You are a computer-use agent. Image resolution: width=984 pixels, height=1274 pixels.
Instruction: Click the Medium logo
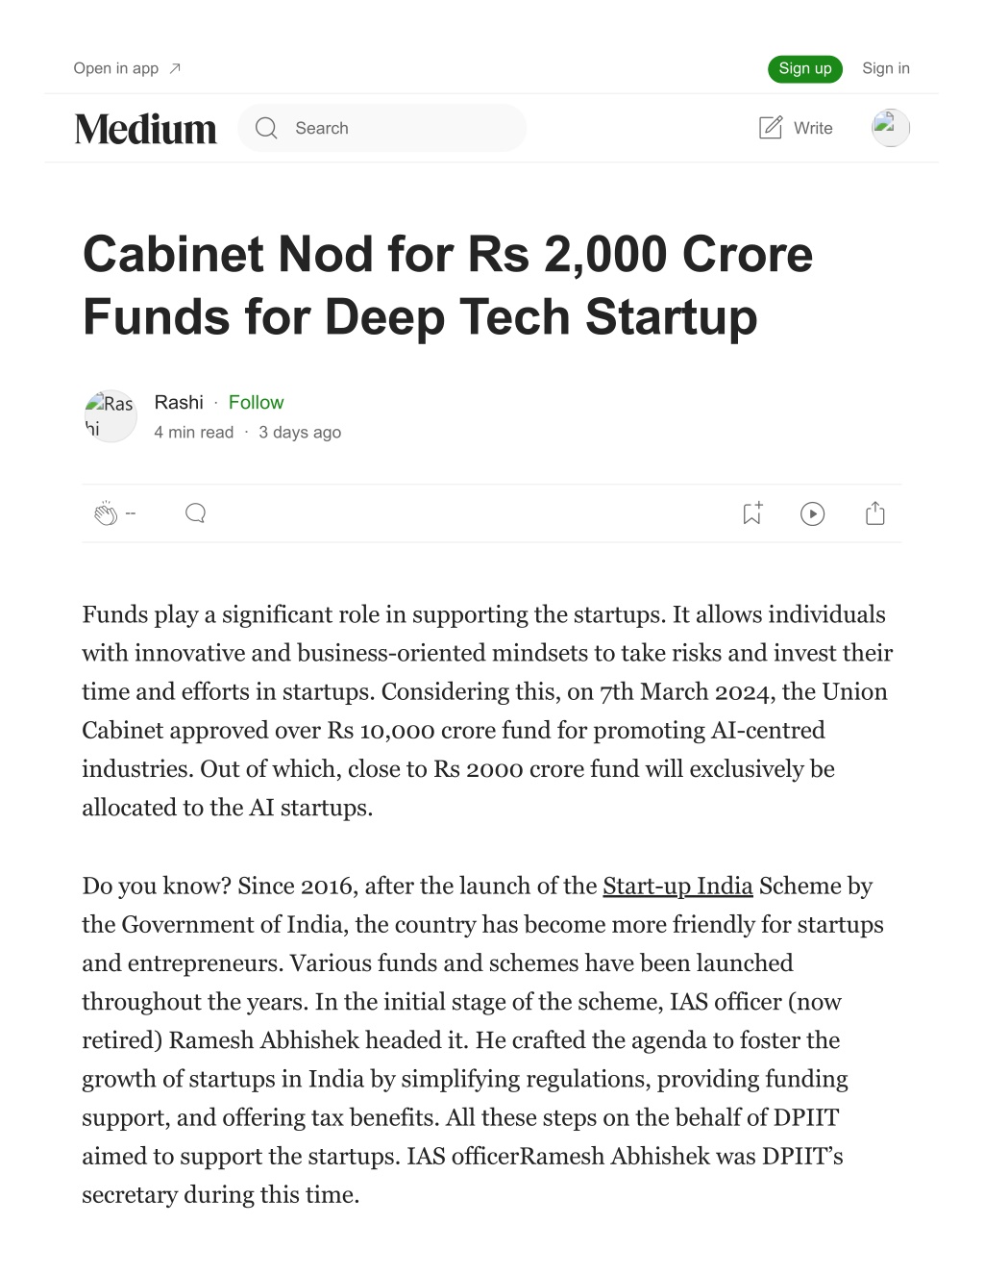point(146,129)
